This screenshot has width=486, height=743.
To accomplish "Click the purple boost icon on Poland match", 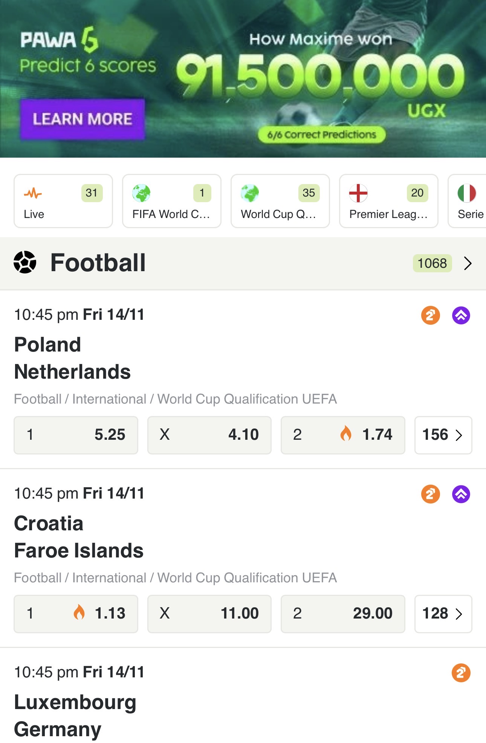I will (x=461, y=315).
